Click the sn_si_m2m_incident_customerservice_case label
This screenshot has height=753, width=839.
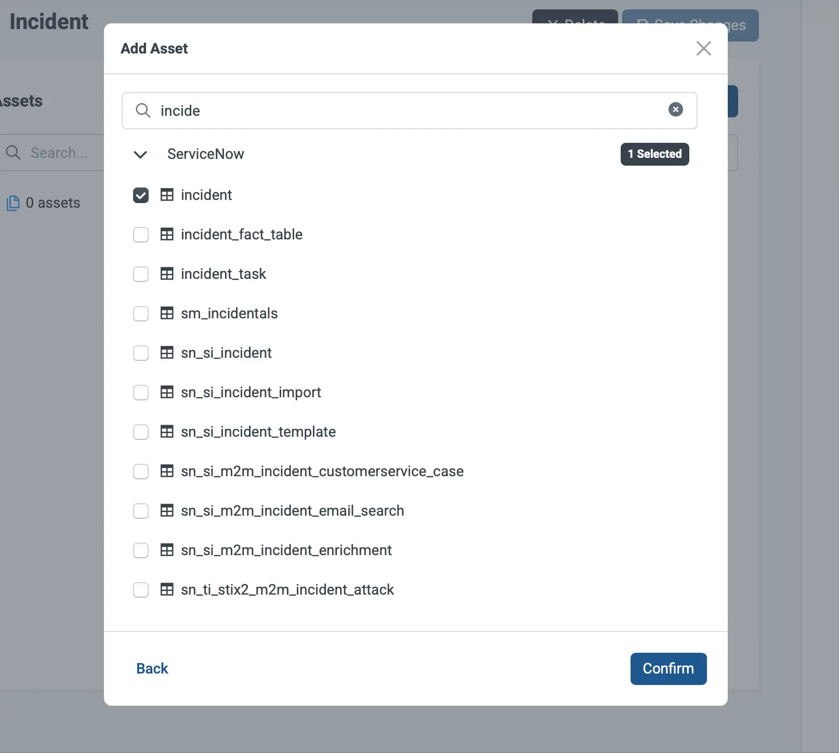322,472
